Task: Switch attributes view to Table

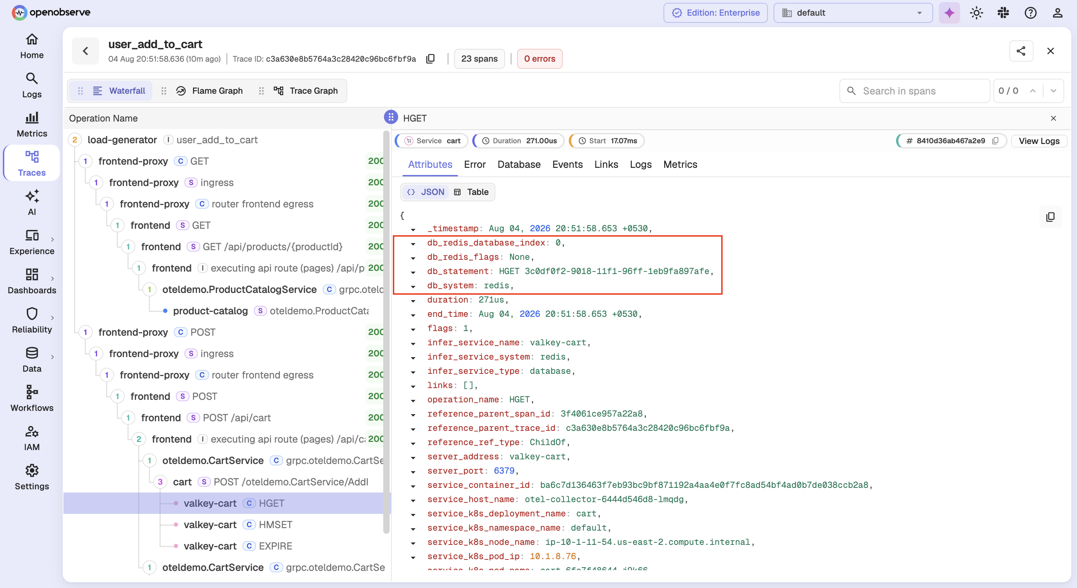Action: click(471, 192)
